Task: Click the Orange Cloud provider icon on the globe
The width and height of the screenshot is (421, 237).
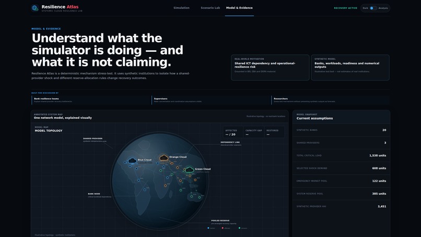Action: tap(164, 158)
